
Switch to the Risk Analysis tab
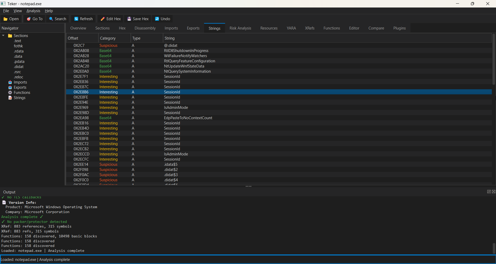click(x=240, y=28)
